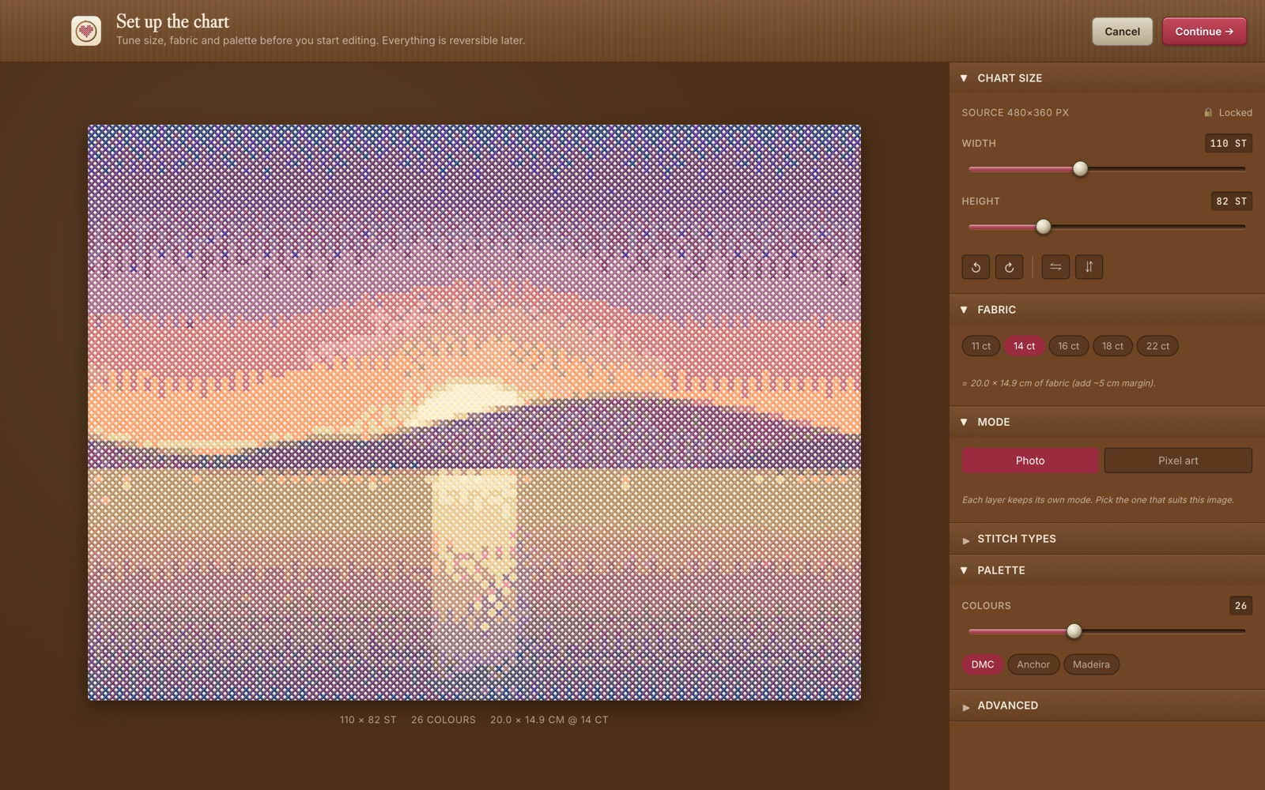This screenshot has height=790, width=1265.
Task: Select the Pixel art mode tab
Action: pos(1178,461)
